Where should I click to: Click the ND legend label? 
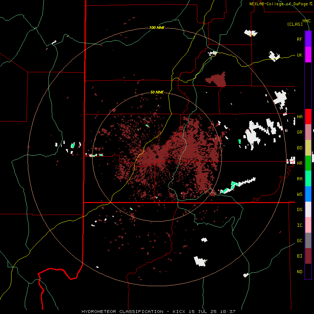[x=299, y=272]
